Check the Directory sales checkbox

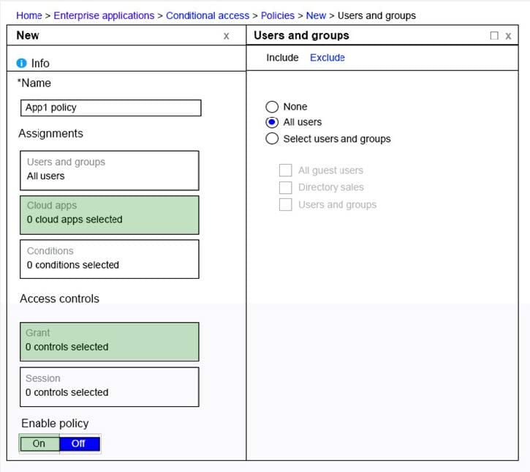(285, 187)
